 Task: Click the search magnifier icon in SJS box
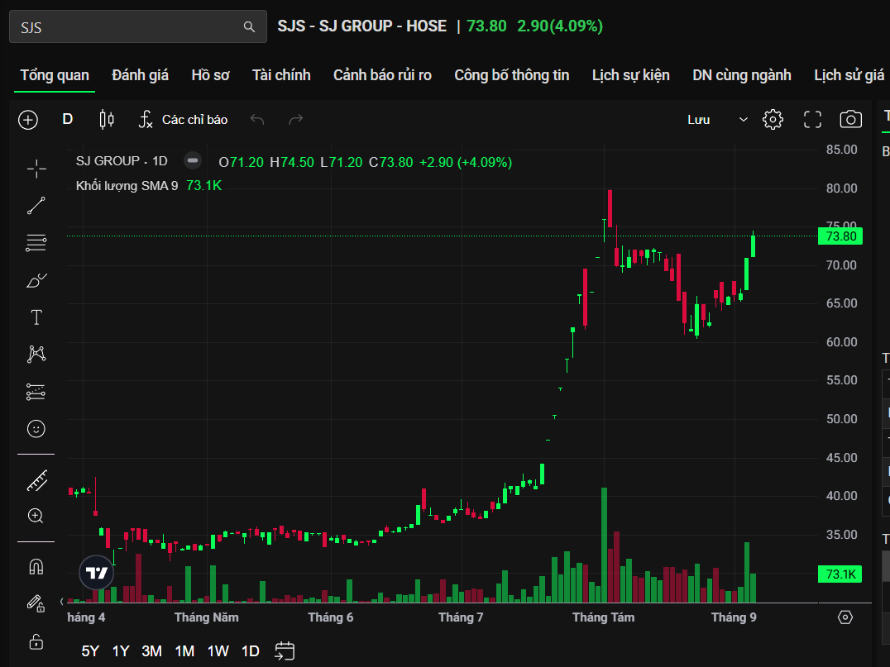[249, 26]
